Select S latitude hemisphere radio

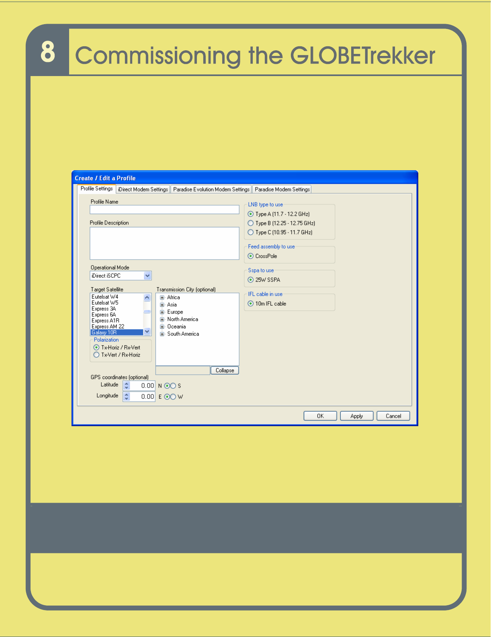[173, 386]
